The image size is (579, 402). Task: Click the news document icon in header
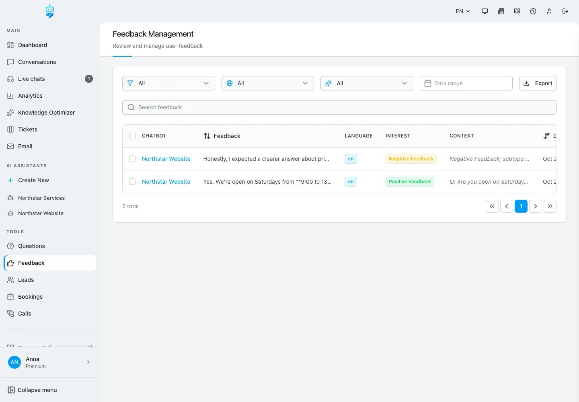(501, 11)
